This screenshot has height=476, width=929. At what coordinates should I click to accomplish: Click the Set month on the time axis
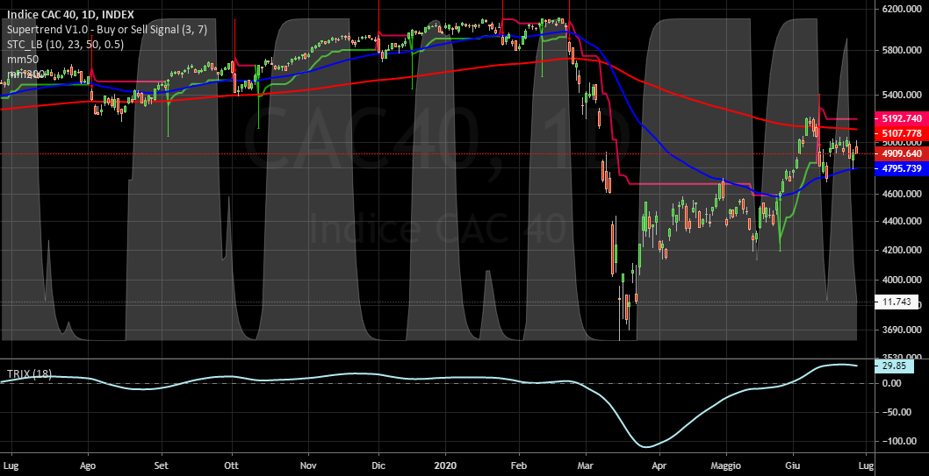[x=162, y=466]
